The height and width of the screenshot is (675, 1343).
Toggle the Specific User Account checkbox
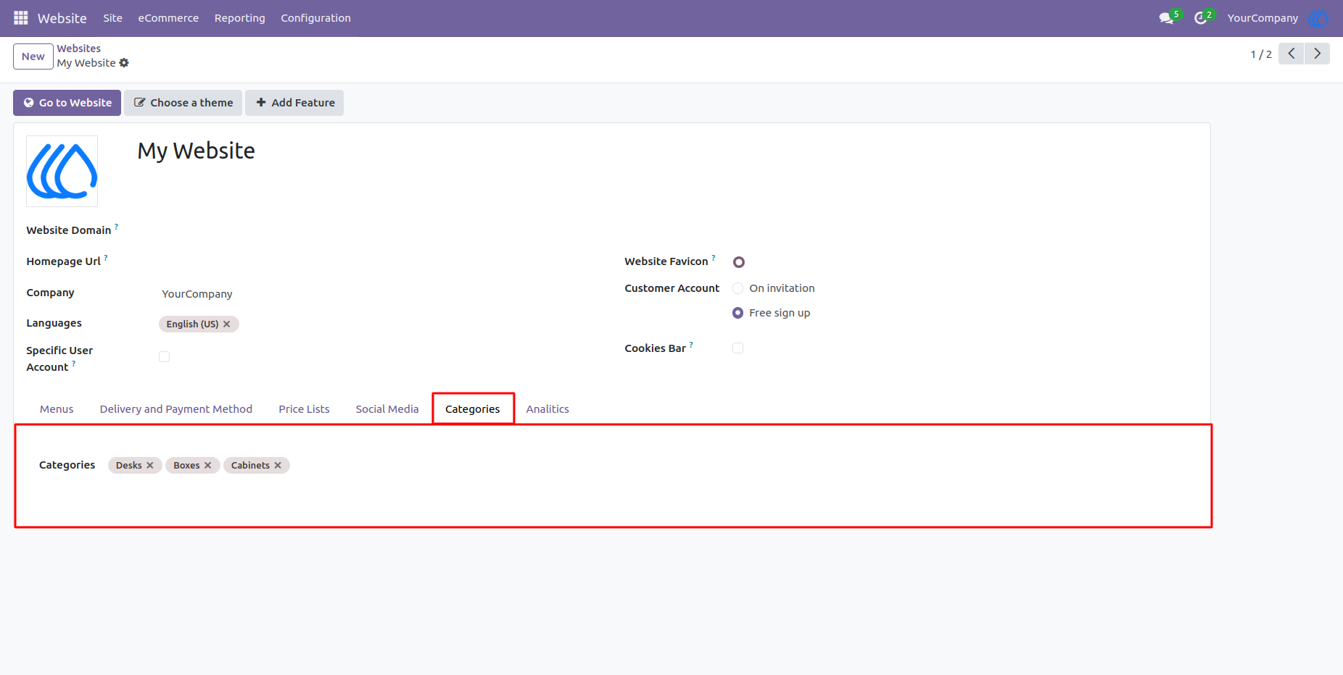click(x=165, y=356)
